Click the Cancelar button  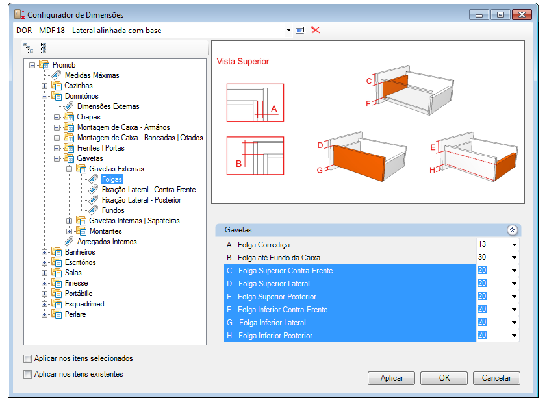coord(496,378)
